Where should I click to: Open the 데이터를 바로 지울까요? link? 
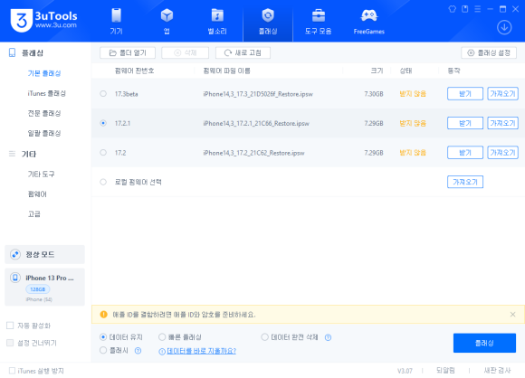(201, 351)
